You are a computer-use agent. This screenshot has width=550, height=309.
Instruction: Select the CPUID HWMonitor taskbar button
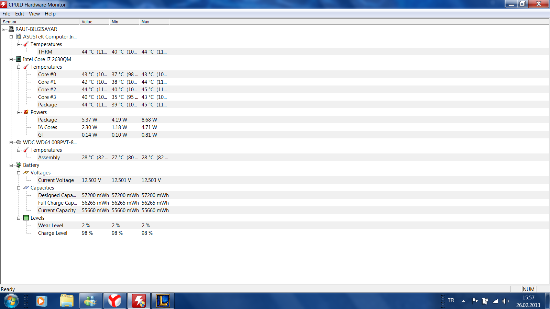pyautogui.click(x=139, y=301)
